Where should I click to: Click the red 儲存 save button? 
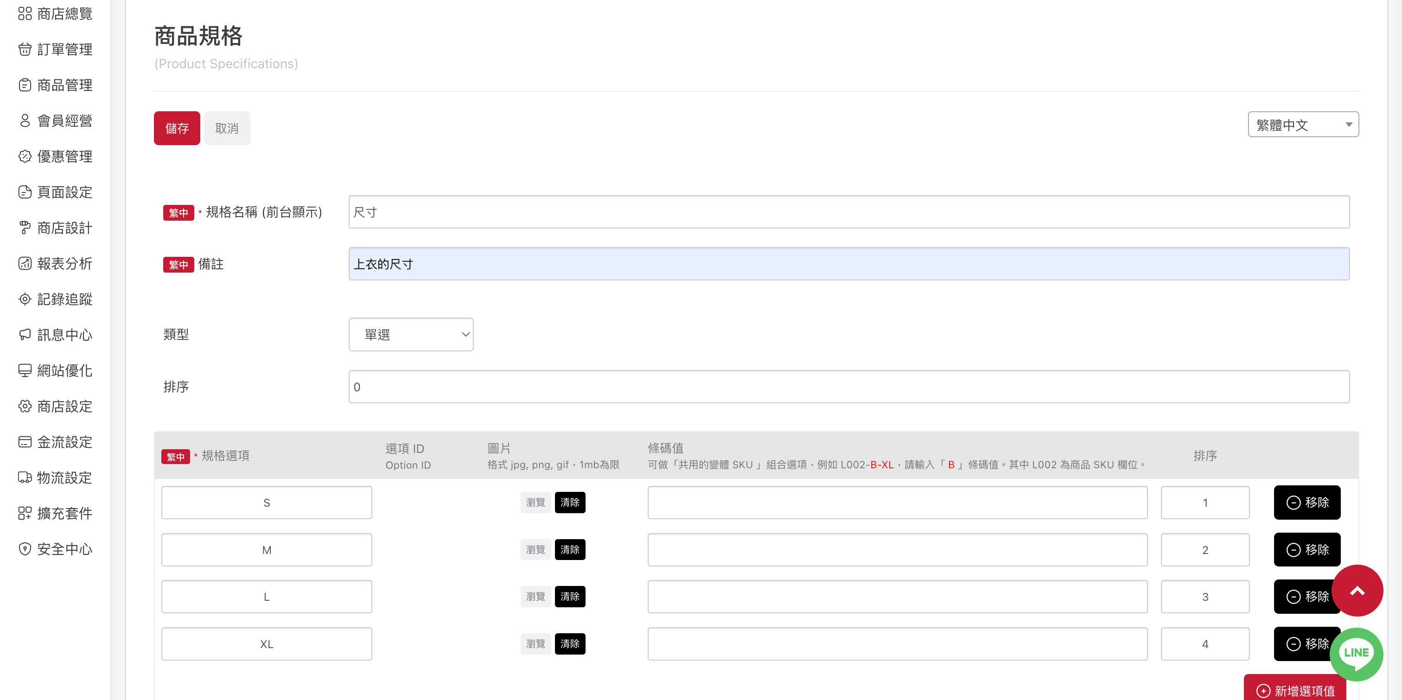[x=177, y=128]
